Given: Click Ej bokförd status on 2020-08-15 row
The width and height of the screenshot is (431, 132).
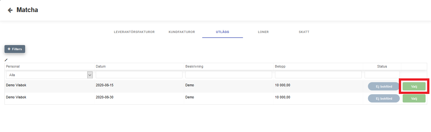Looking at the screenshot, I should pos(384,87).
